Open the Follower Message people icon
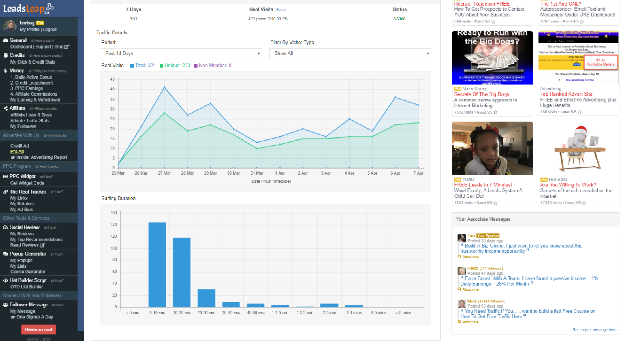Viewport: 625px width, 341px height. (5, 305)
